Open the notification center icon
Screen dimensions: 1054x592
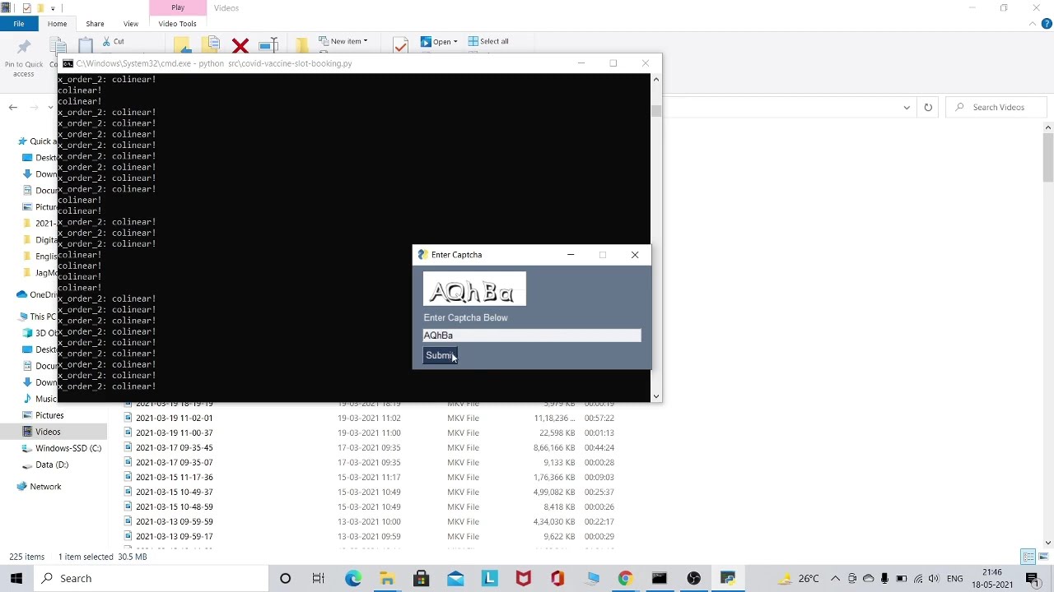[x=1033, y=579]
